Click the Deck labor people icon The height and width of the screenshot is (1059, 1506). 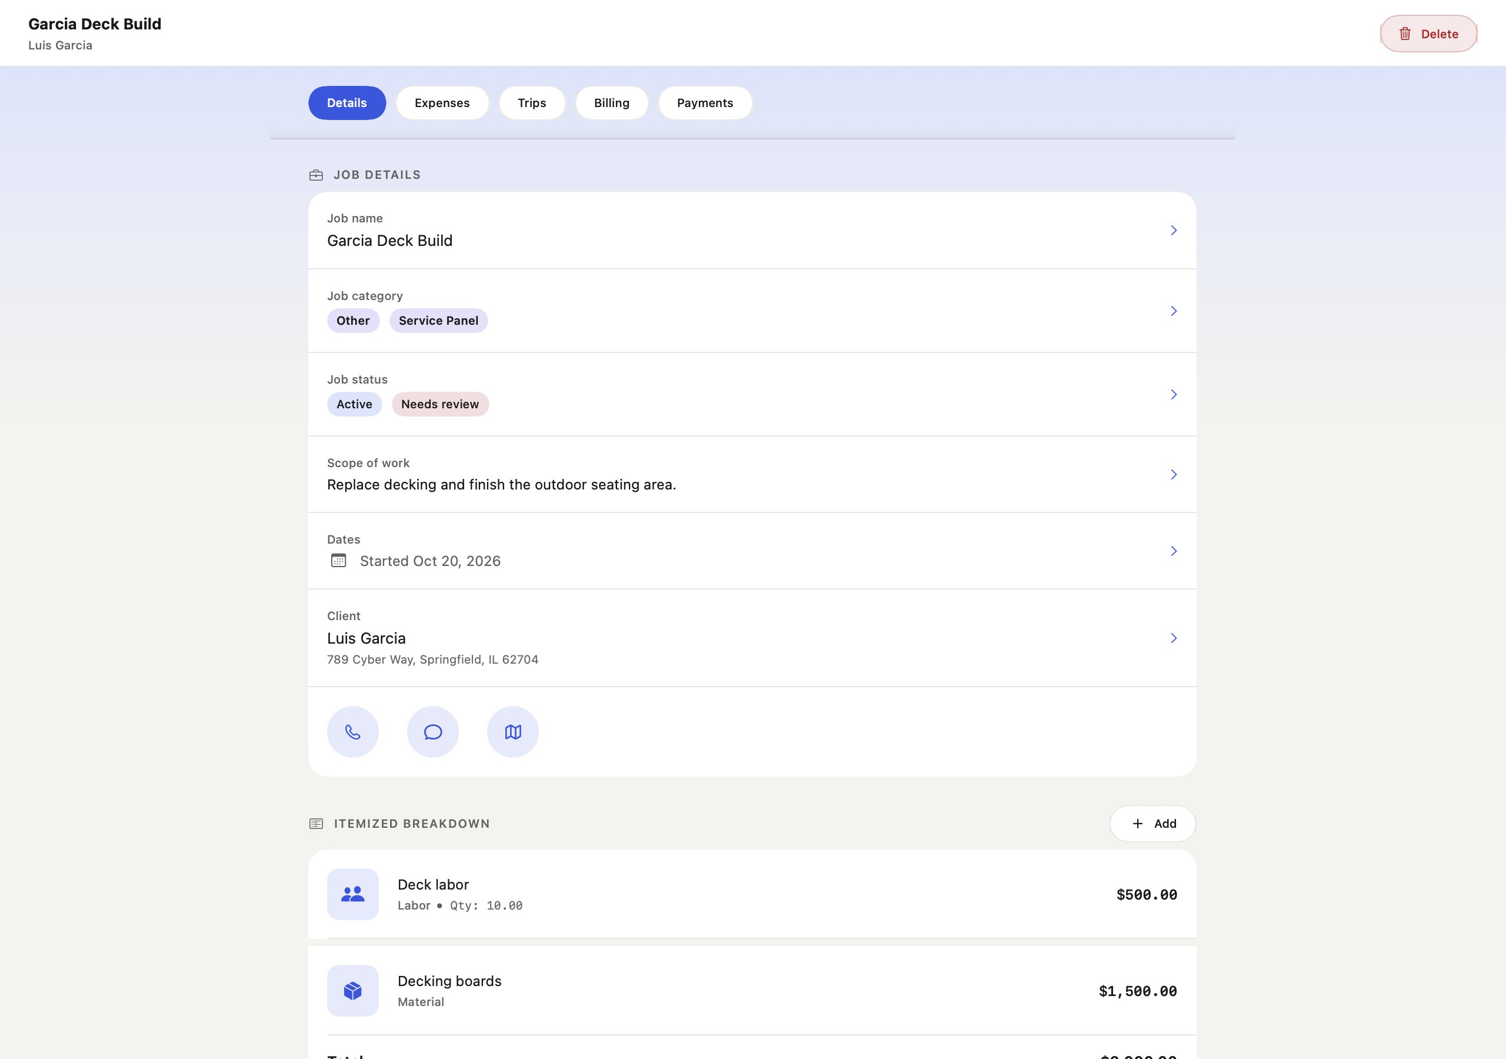(353, 894)
